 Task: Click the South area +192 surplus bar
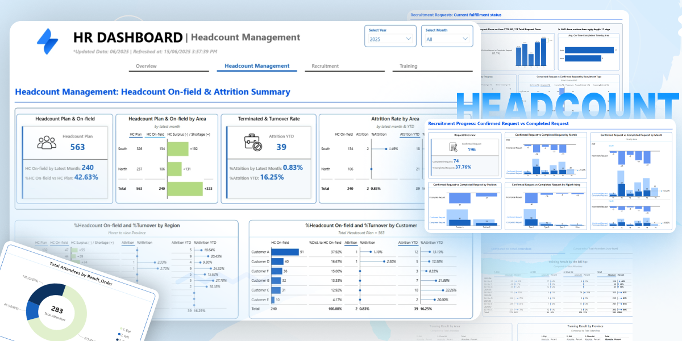pyautogui.click(x=177, y=149)
